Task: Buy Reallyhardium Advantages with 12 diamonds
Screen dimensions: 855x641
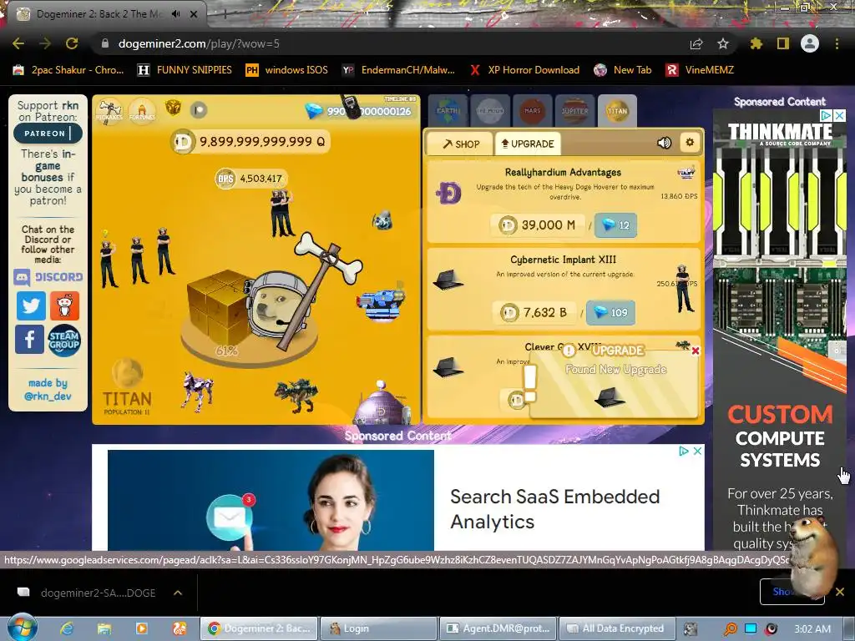Action: pyautogui.click(x=615, y=225)
